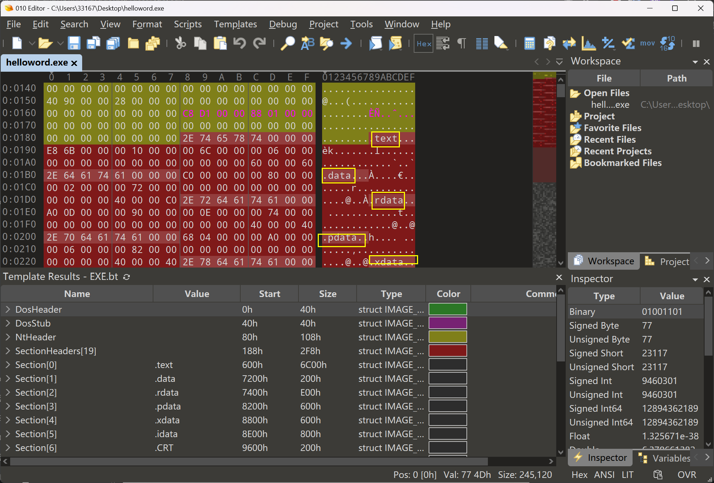Click the Size column header in results
The height and width of the screenshot is (483, 714).
328,294
